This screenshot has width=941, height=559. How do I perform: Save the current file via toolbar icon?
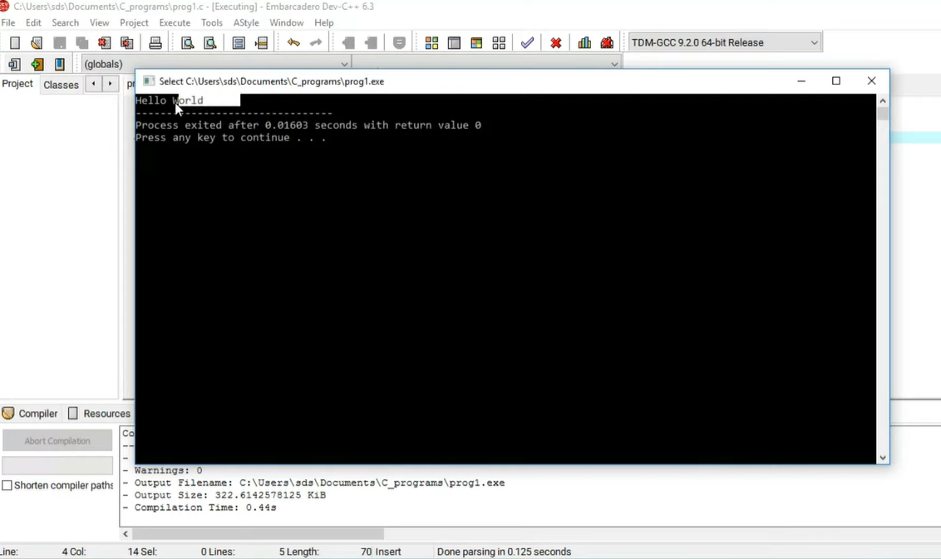point(59,42)
